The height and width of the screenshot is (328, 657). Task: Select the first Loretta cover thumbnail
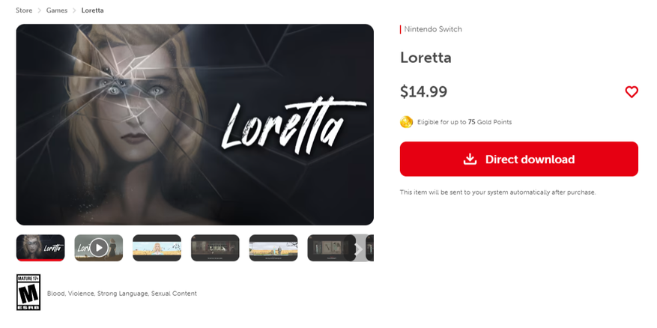[x=40, y=248]
